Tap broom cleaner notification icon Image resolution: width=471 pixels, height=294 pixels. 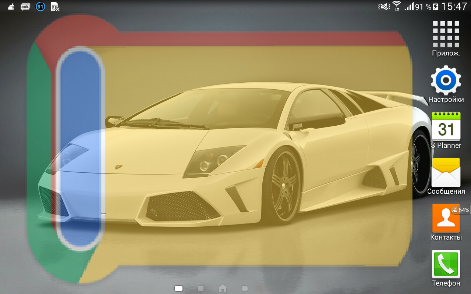[11, 7]
